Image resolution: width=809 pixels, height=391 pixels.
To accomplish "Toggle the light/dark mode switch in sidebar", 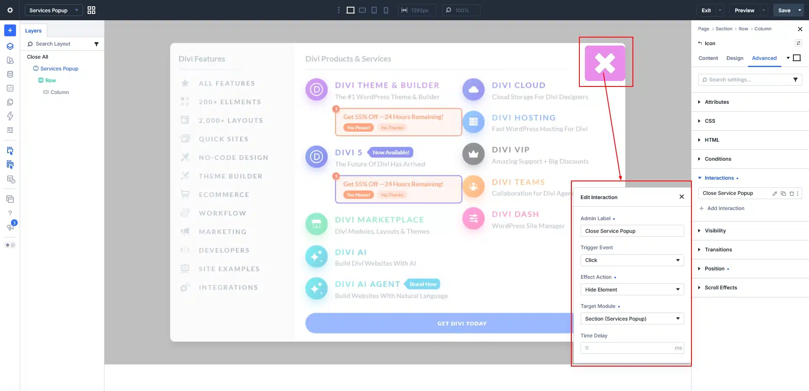I will pyautogui.click(x=10, y=245).
